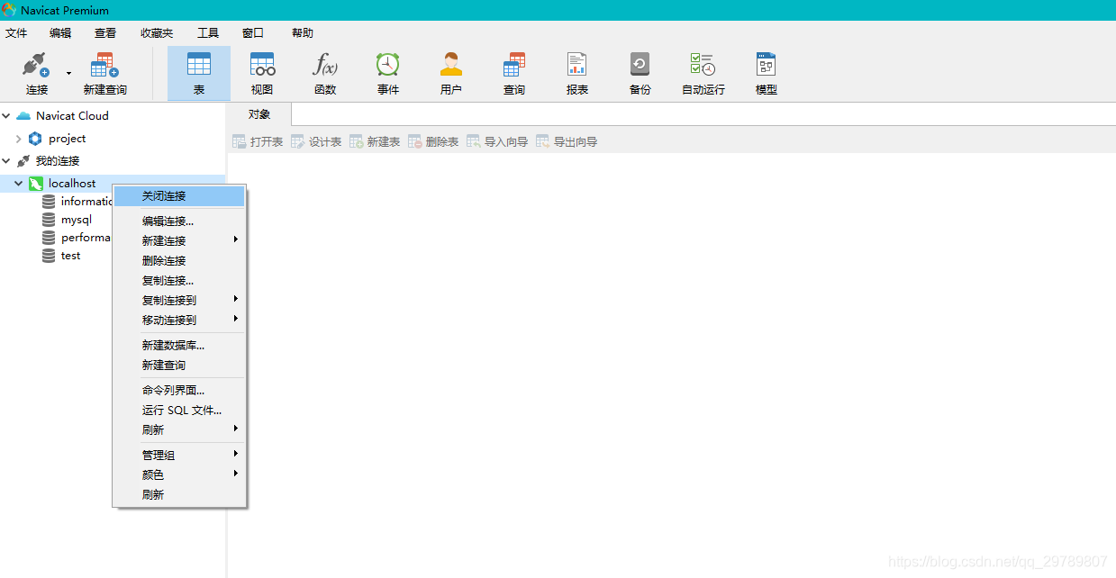Screen dimensions: 1116x578
Task: Choose Close Connection (关闭连接) in context menu
Action: [179, 195]
